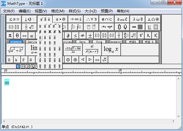Switch to the Geometry tab
Image resolution: width=183 pixels, height=131 pixels.
pos(116,42)
